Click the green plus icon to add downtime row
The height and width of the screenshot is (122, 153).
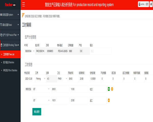109,89
